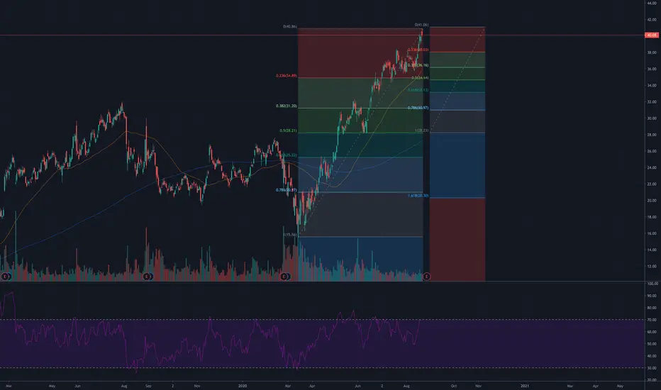661x390 pixels.
Task: Select the Fib level label 0(41.06)
Action: tap(421, 25)
